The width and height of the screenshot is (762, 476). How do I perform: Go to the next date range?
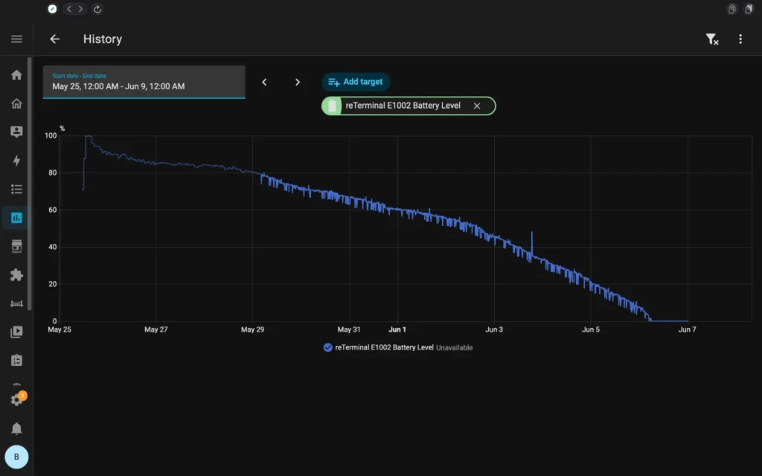(298, 82)
